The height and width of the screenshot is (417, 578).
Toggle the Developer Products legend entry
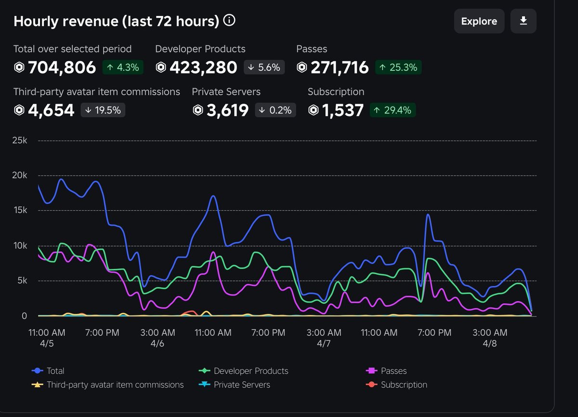click(x=244, y=371)
